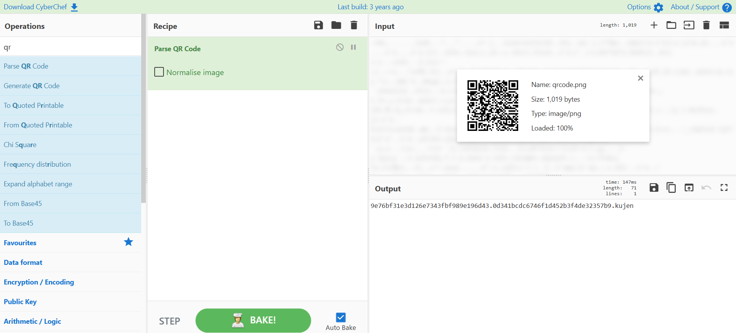
Task: Save output to file icon
Action: (x=654, y=188)
